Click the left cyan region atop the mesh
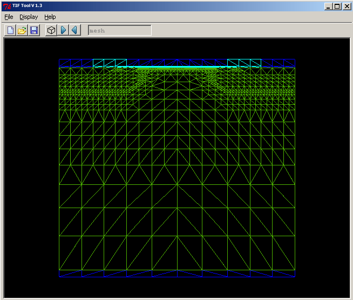 coord(110,63)
